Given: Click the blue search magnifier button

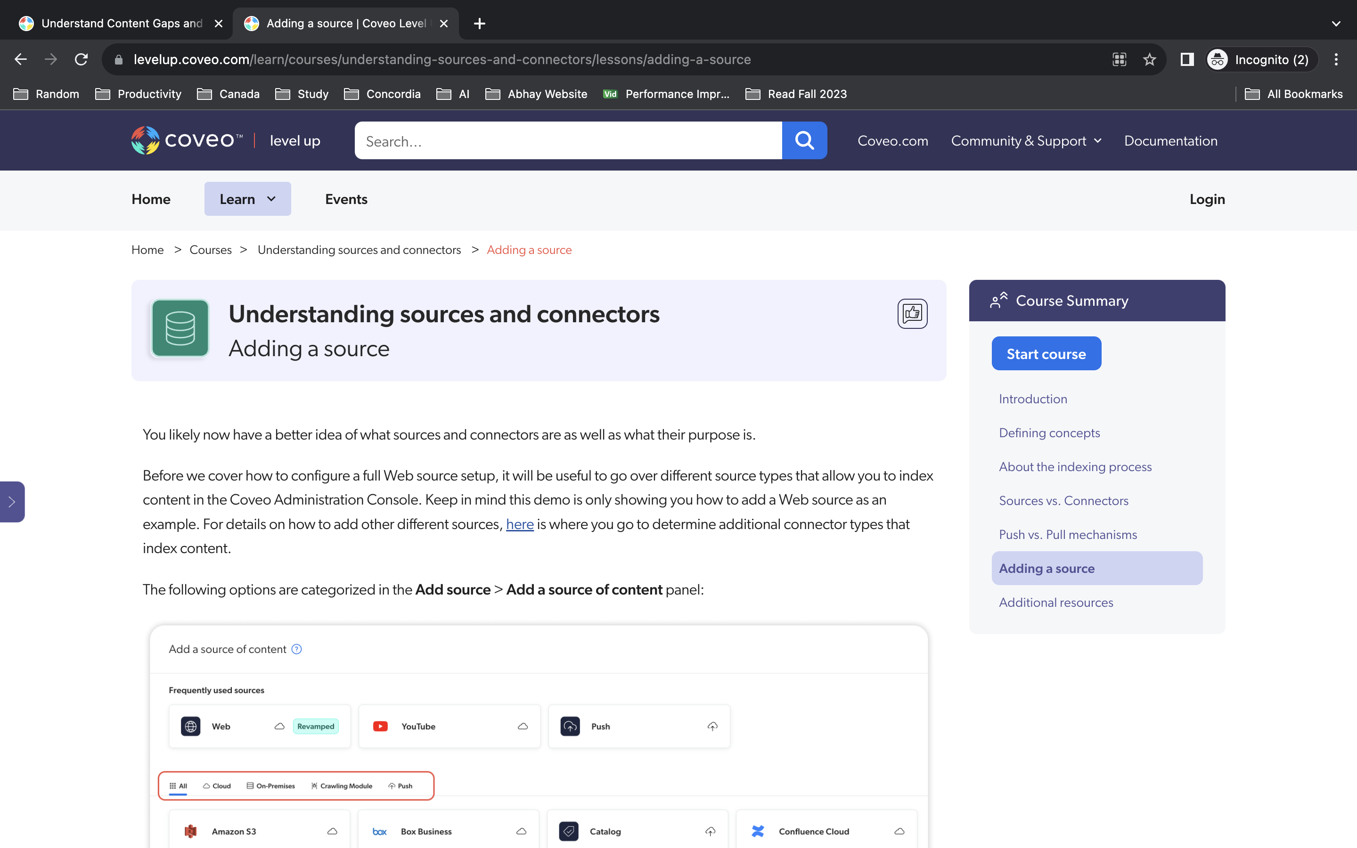Looking at the screenshot, I should click(804, 140).
